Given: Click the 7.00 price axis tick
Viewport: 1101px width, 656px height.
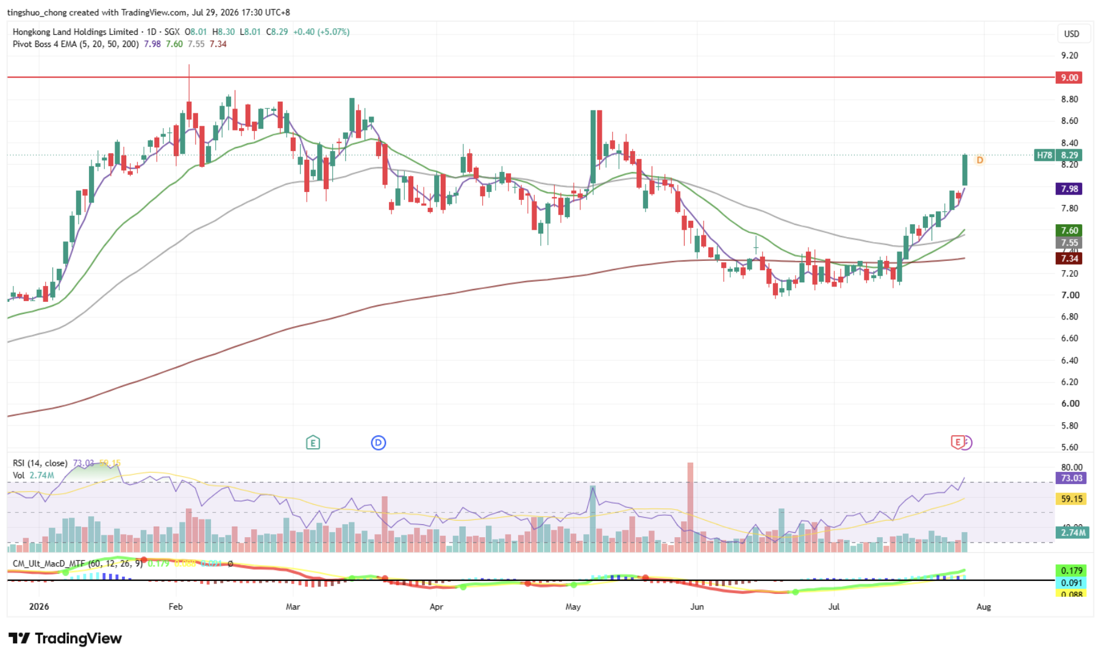Looking at the screenshot, I should [1069, 295].
